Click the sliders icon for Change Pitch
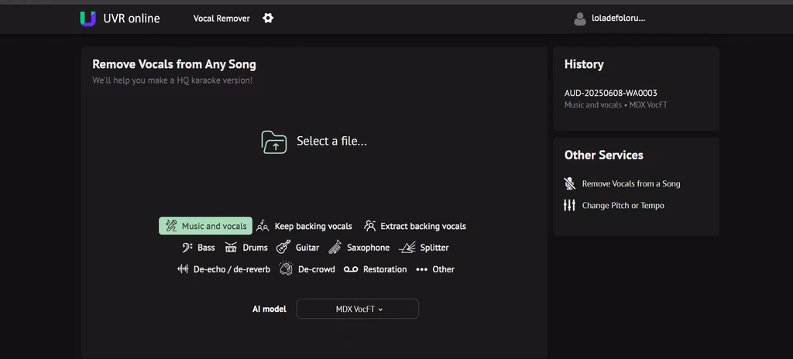 [569, 205]
